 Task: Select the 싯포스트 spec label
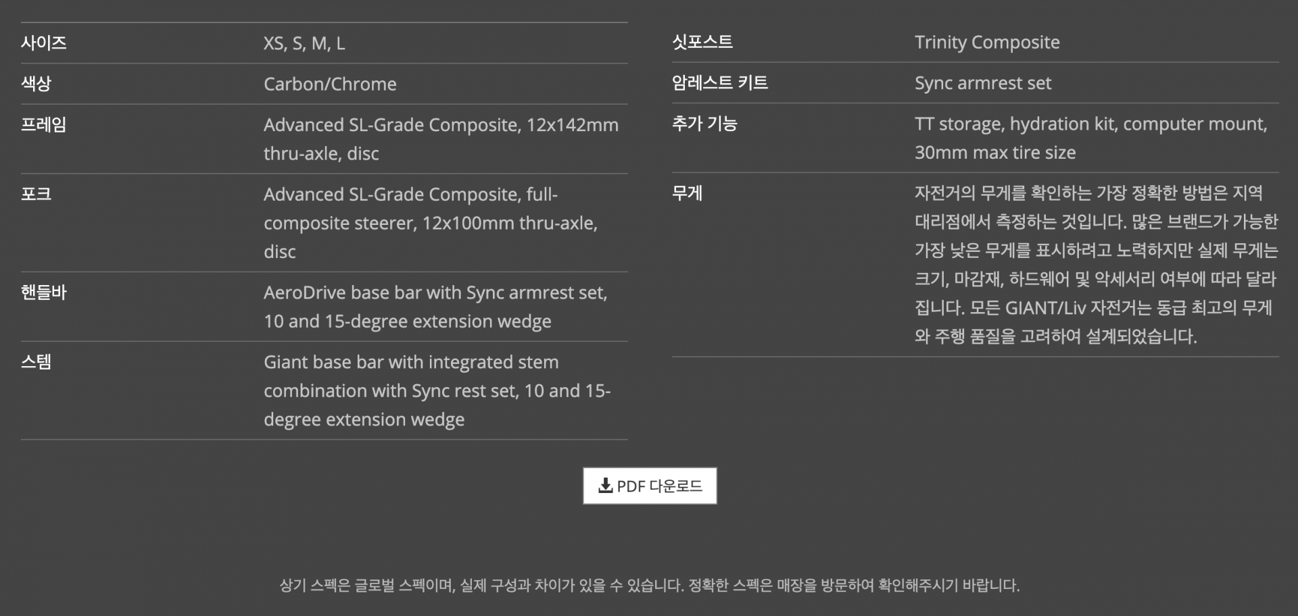click(x=702, y=42)
